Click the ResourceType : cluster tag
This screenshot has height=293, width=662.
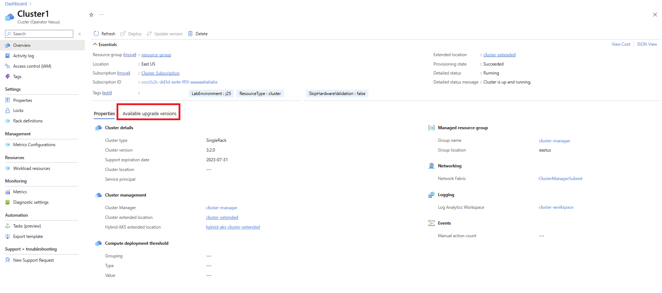tap(260, 94)
